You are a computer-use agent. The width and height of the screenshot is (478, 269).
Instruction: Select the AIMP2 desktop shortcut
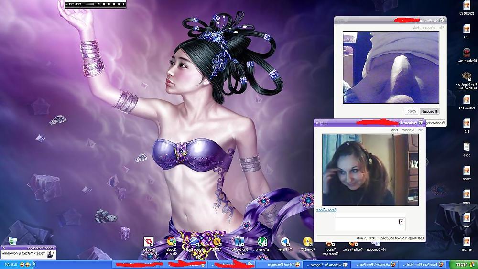tap(217, 244)
